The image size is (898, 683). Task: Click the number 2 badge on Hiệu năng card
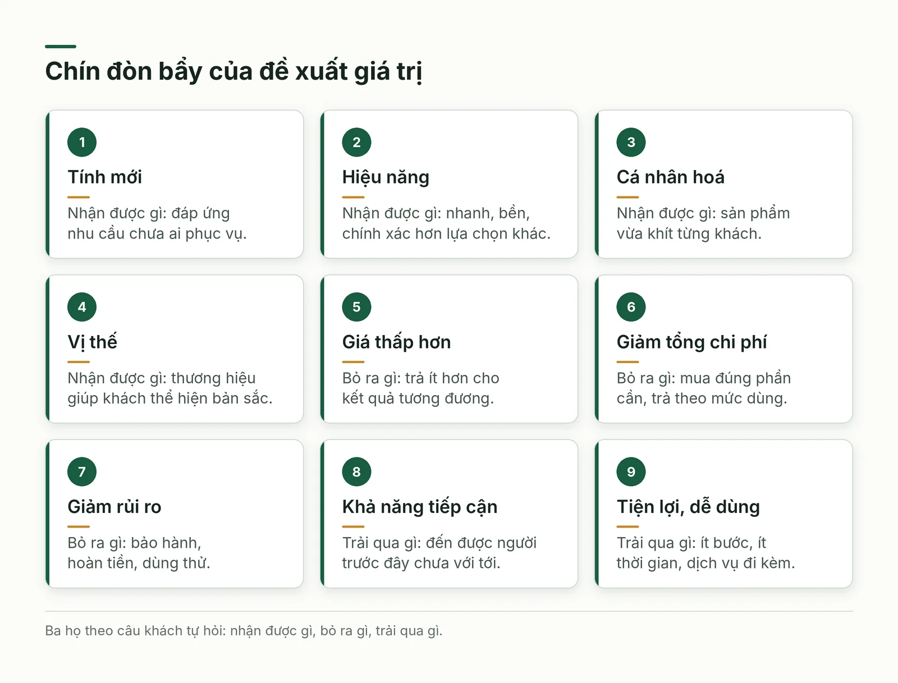click(356, 143)
